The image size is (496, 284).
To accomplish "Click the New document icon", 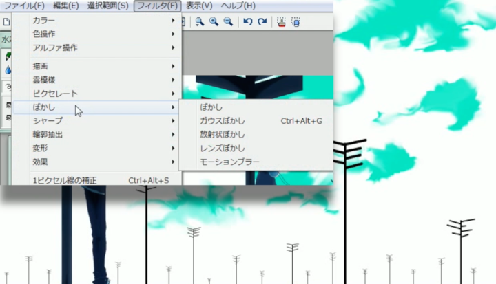I will click(x=6, y=22).
